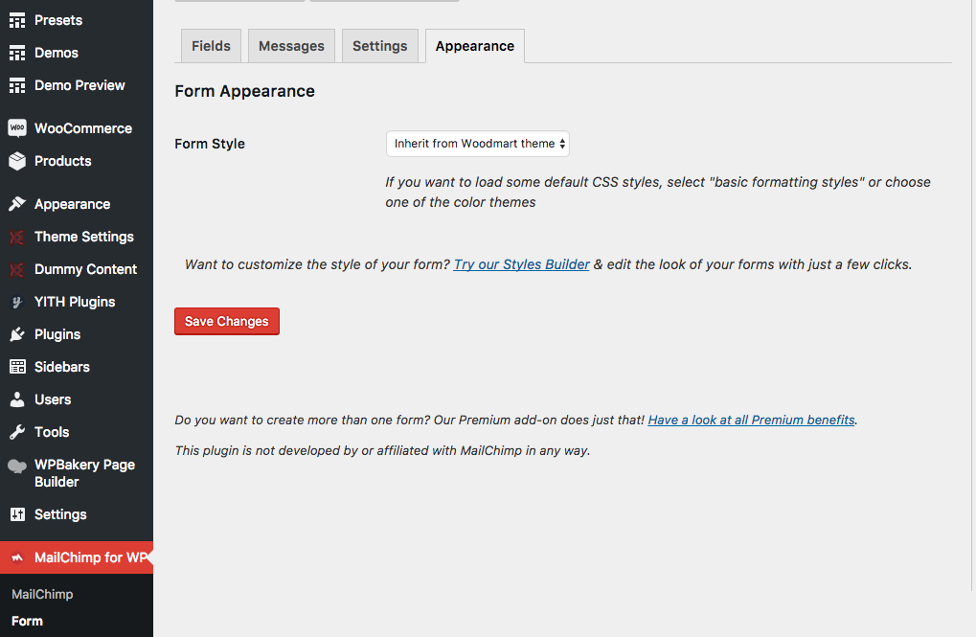Click the Settings sliders icon
The width and height of the screenshot is (976, 637).
coord(17,514)
